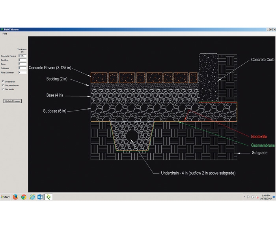Viewport: 276px width, 228px height.
Task: Select the Bedding thickness input box
Action: 22,60
